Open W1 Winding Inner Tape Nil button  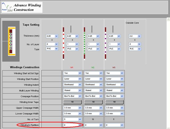(72, 102)
